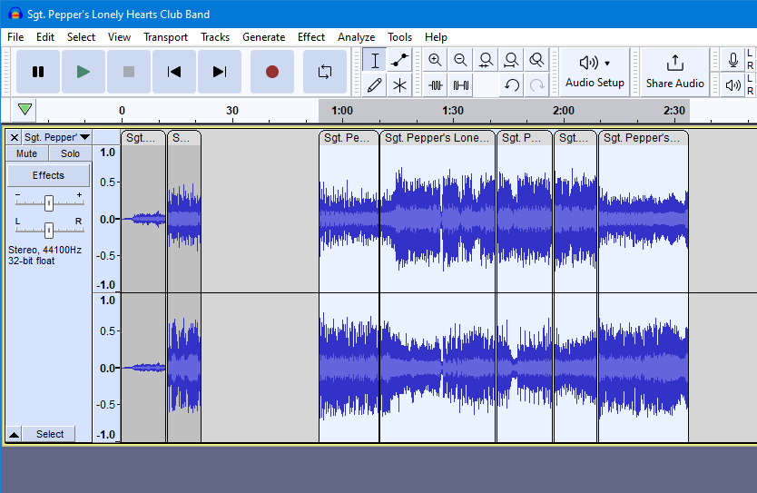757x493 pixels.
Task: Open the Generate menu
Action: pyautogui.click(x=263, y=37)
